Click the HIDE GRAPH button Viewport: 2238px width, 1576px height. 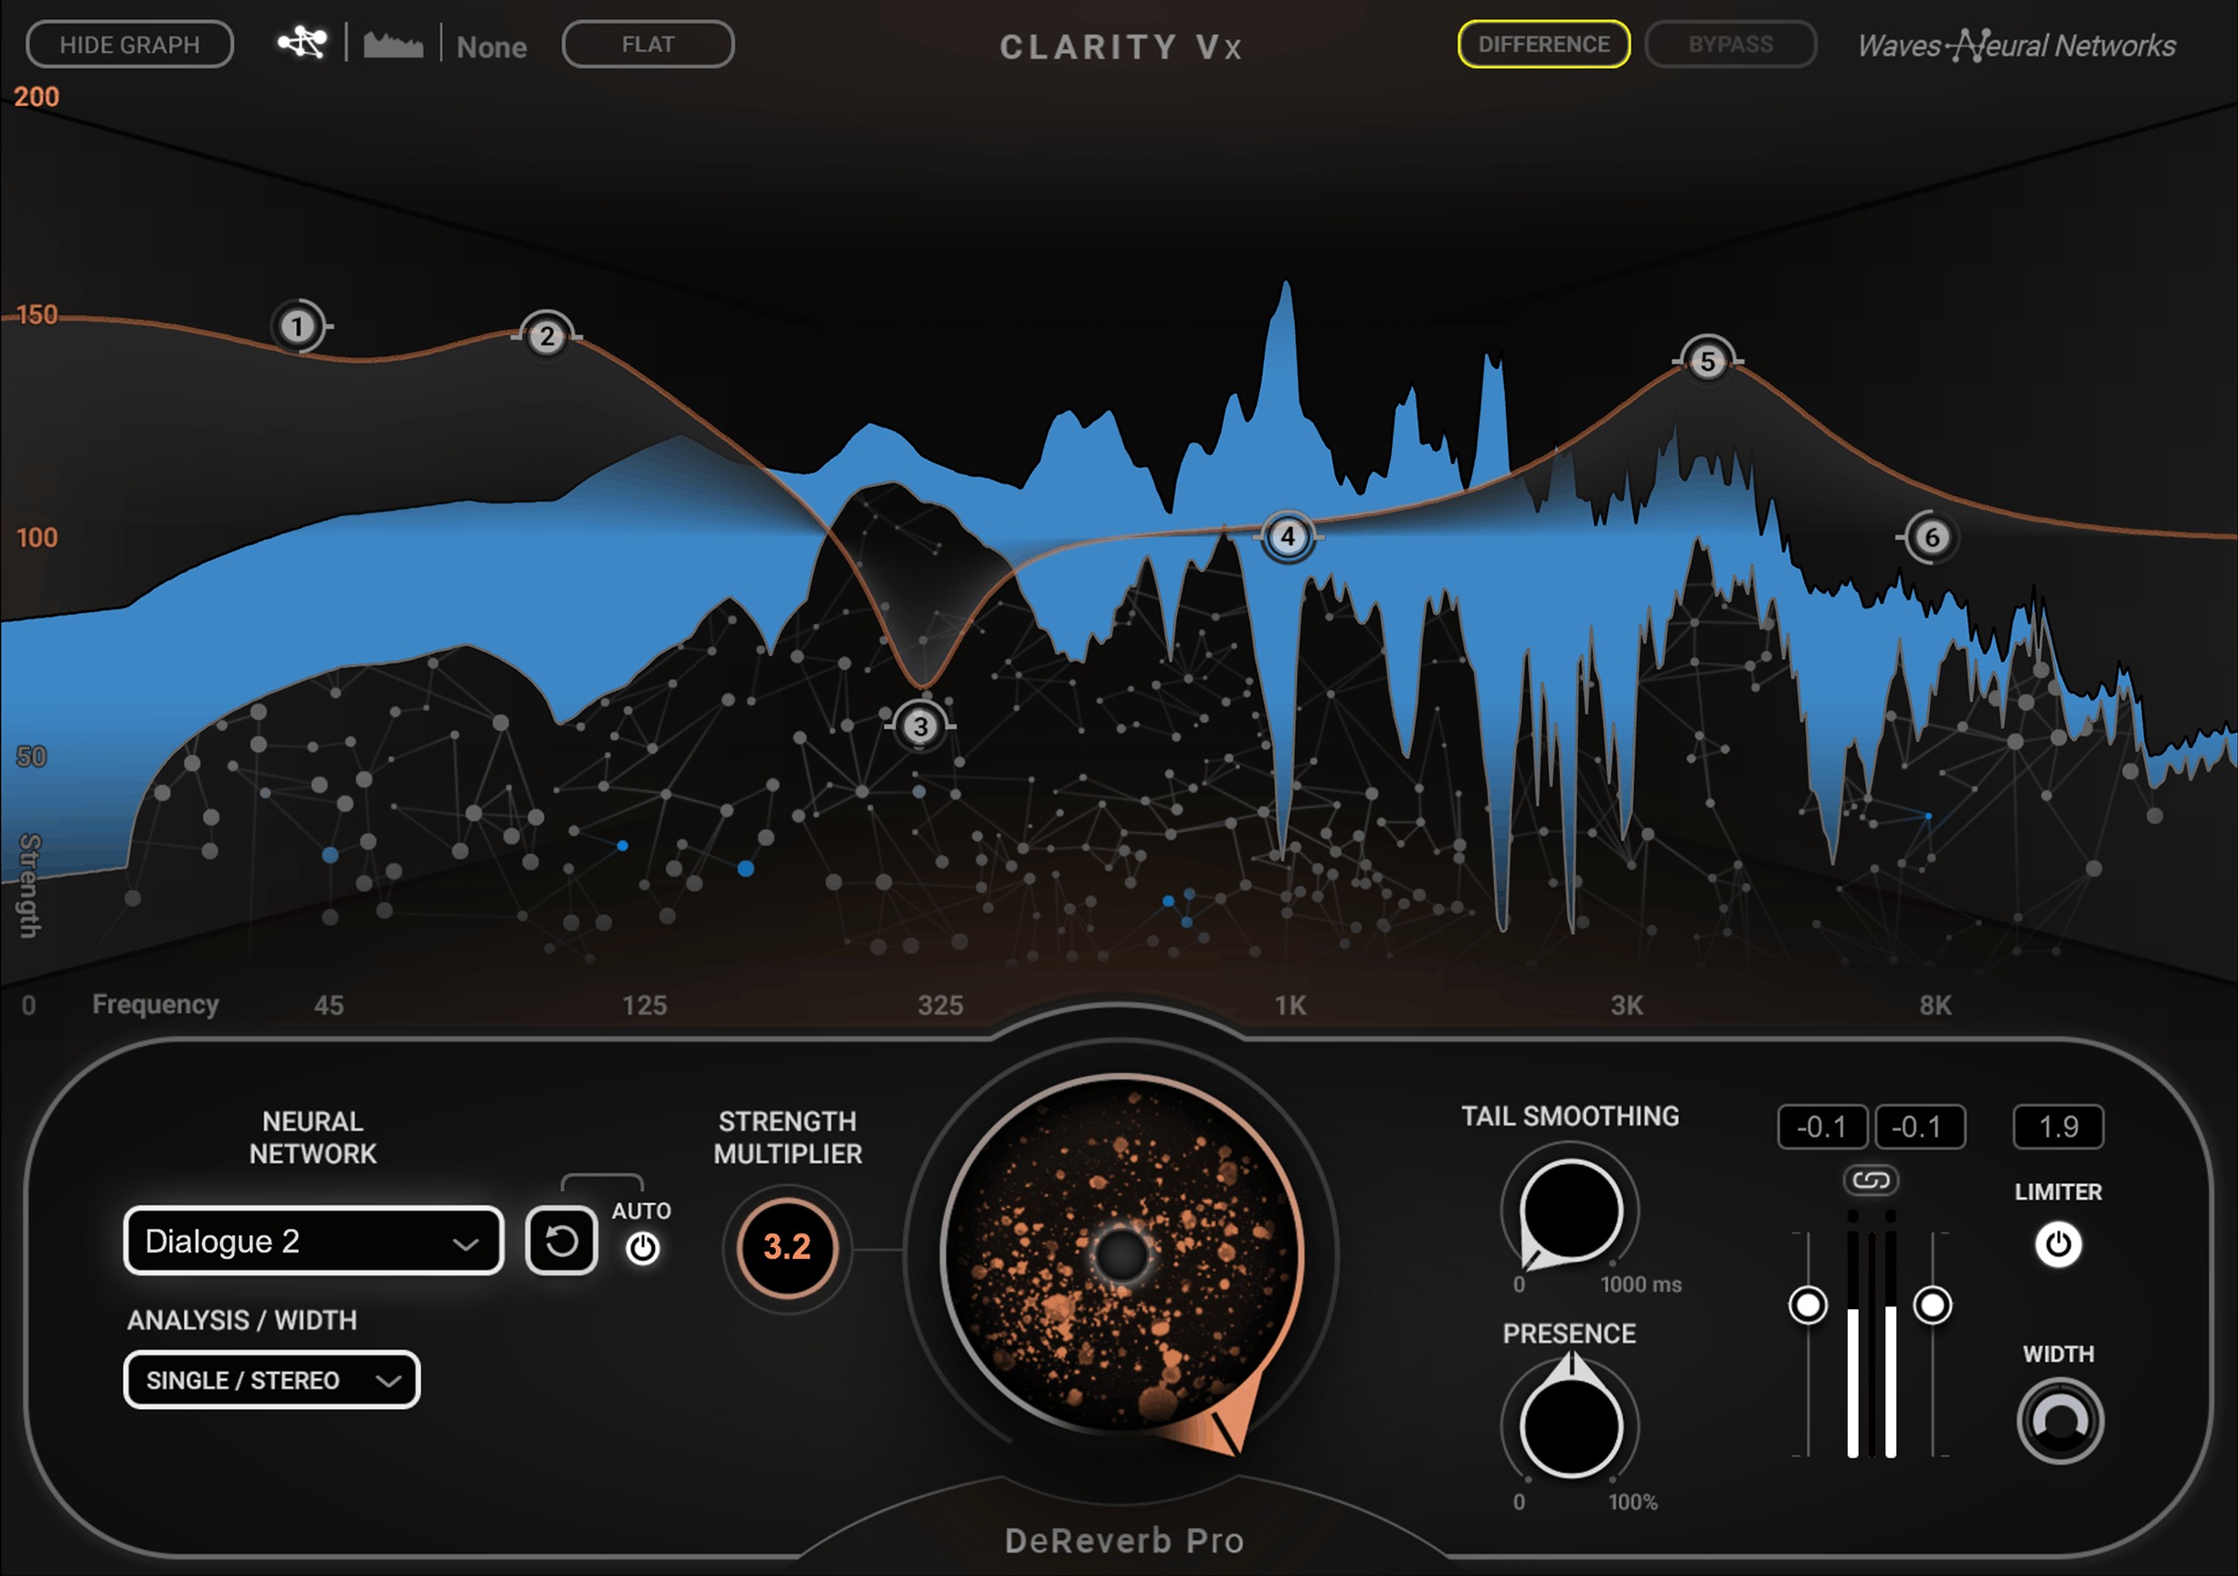(x=130, y=45)
